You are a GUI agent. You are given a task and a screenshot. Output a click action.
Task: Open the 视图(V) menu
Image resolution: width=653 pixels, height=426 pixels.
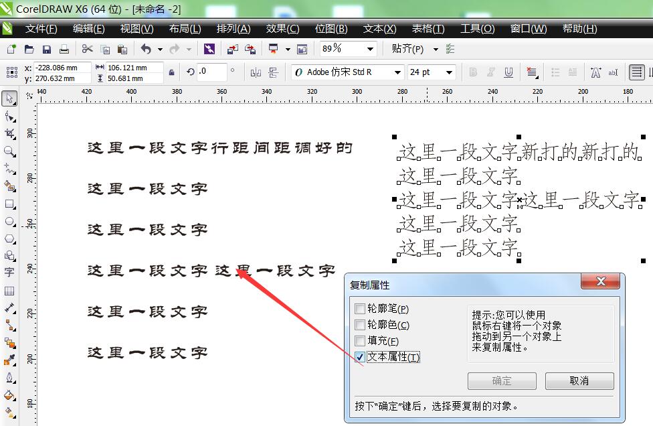(x=136, y=29)
